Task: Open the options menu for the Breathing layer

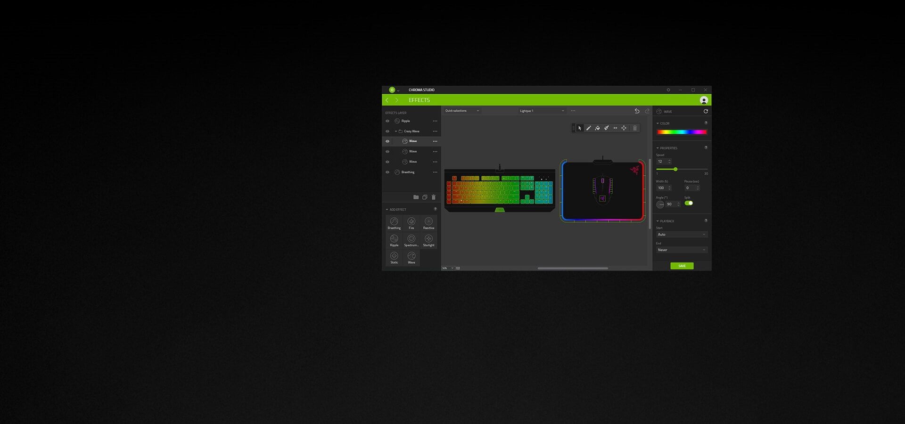Action: point(435,172)
